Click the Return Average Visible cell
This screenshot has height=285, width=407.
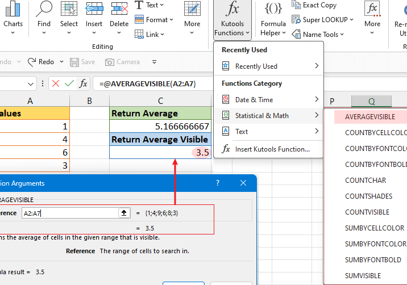(160, 139)
